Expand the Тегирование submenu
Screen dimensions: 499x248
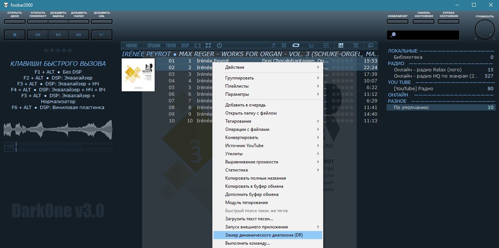[268, 121]
